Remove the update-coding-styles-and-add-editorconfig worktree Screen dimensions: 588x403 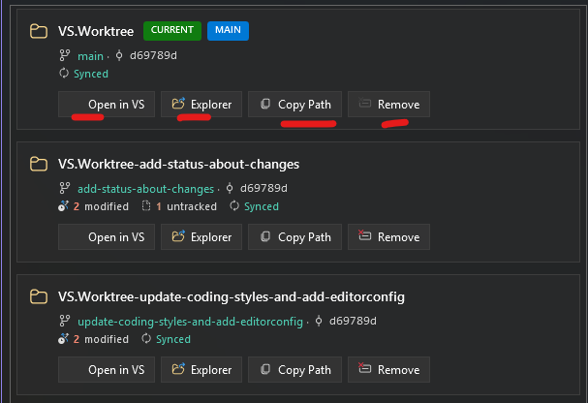[388, 370]
